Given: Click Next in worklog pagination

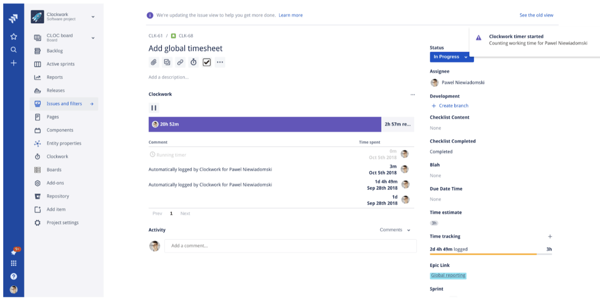Looking at the screenshot, I should [185, 214].
